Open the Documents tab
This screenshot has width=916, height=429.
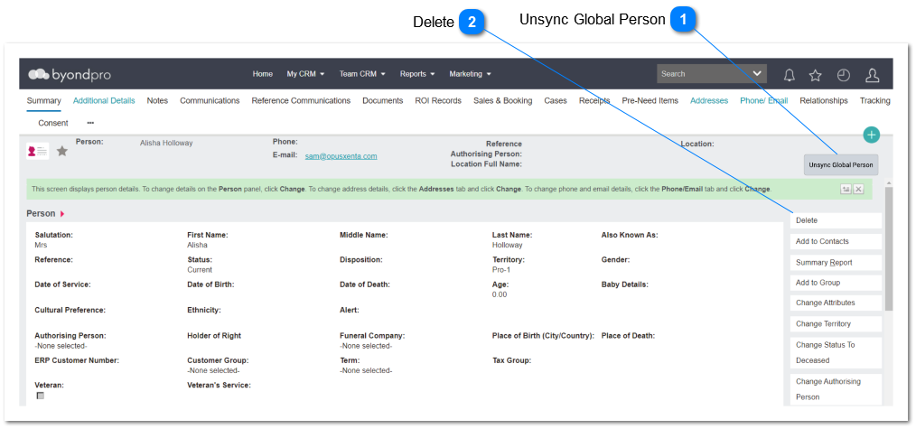pyautogui.click(x=383, y=101)
